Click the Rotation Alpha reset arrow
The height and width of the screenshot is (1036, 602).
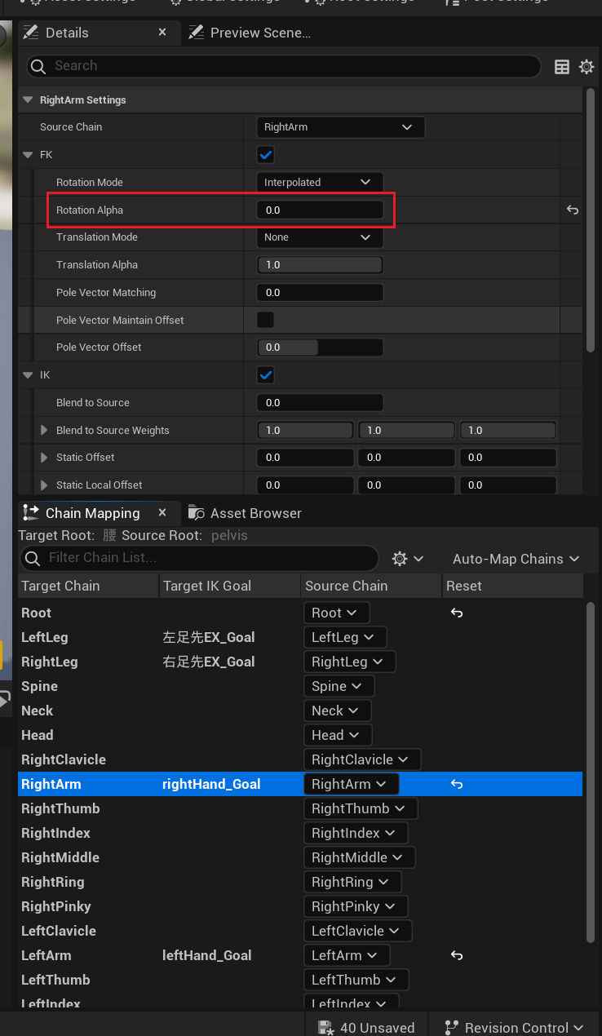(x=572, y=210)
